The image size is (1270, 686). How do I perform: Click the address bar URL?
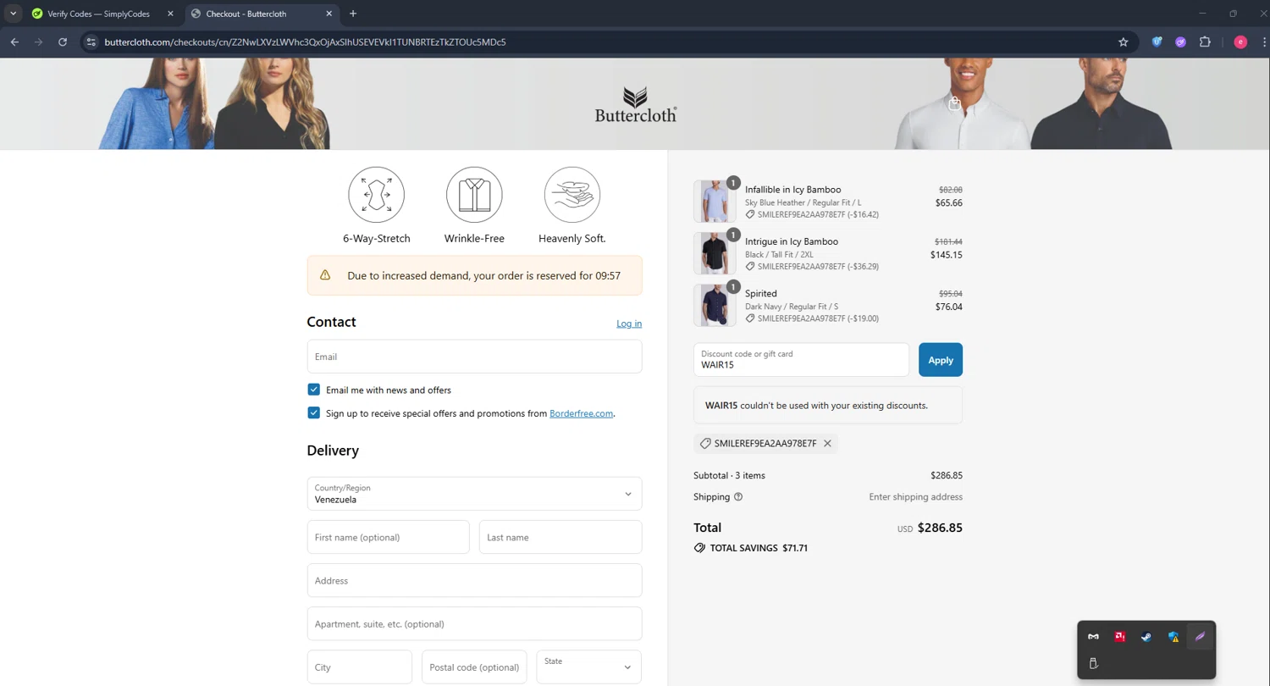point(305,41)
